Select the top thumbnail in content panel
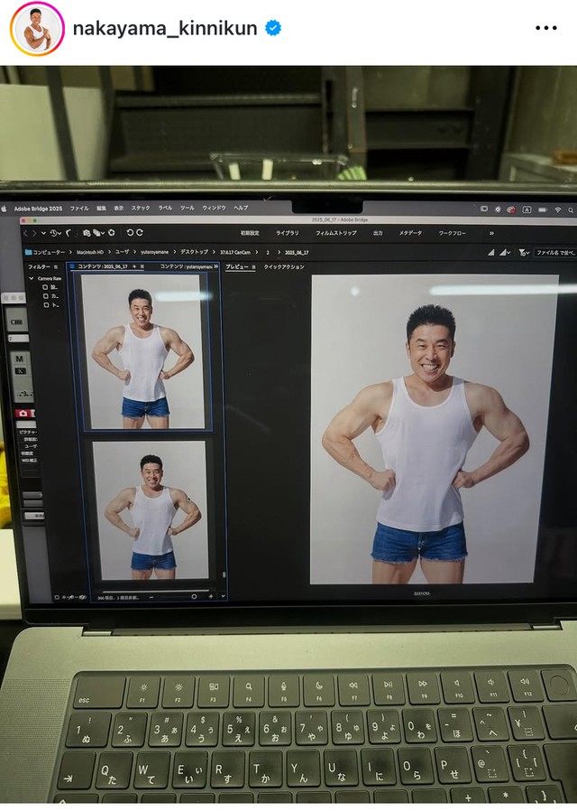Image resolution: width=577 pixels, height=811 pixels. (x=144, y=350)
